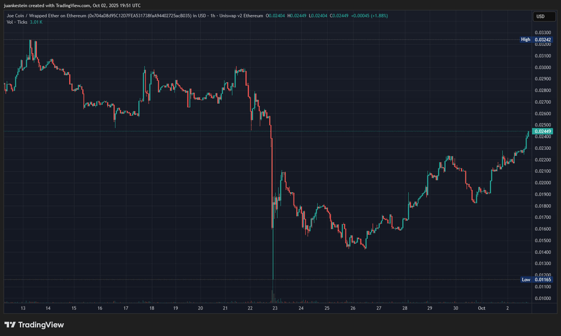Click the TradingView wordmark text
The width and height of the screenshot is (561, 336).
(41, 325)
